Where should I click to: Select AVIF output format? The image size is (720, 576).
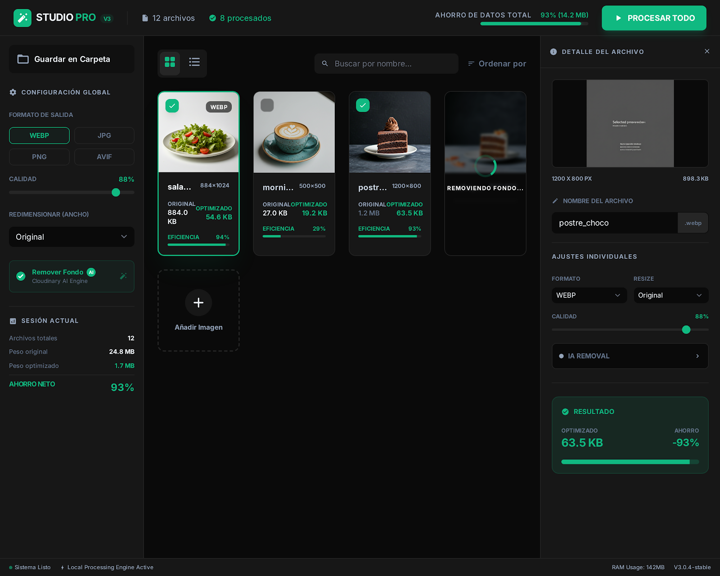104,157
